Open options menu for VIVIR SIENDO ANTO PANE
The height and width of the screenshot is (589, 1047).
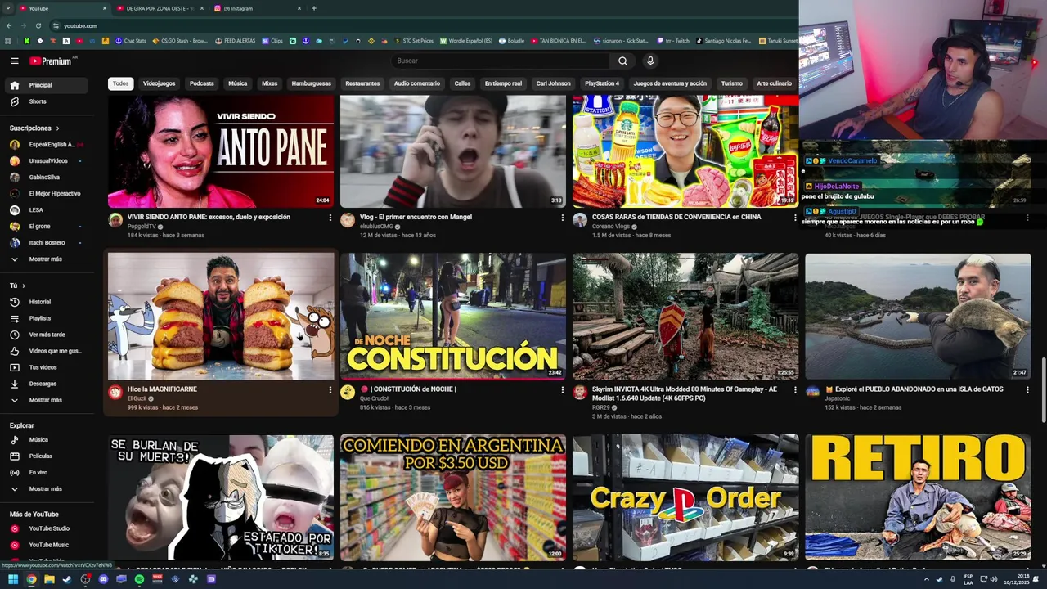pos(330,218)
